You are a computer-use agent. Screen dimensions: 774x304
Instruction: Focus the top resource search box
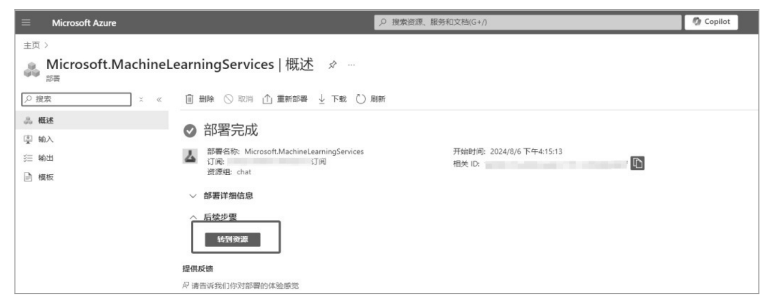coord(527,22)
